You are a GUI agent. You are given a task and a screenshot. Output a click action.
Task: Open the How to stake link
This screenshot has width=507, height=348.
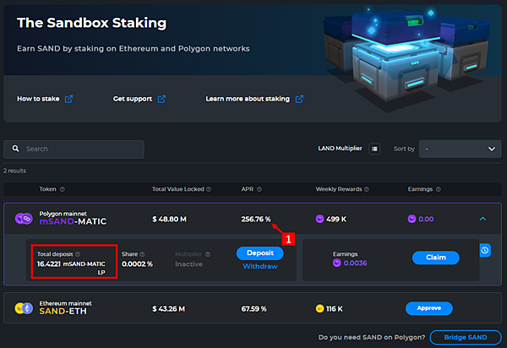(38, 99)
